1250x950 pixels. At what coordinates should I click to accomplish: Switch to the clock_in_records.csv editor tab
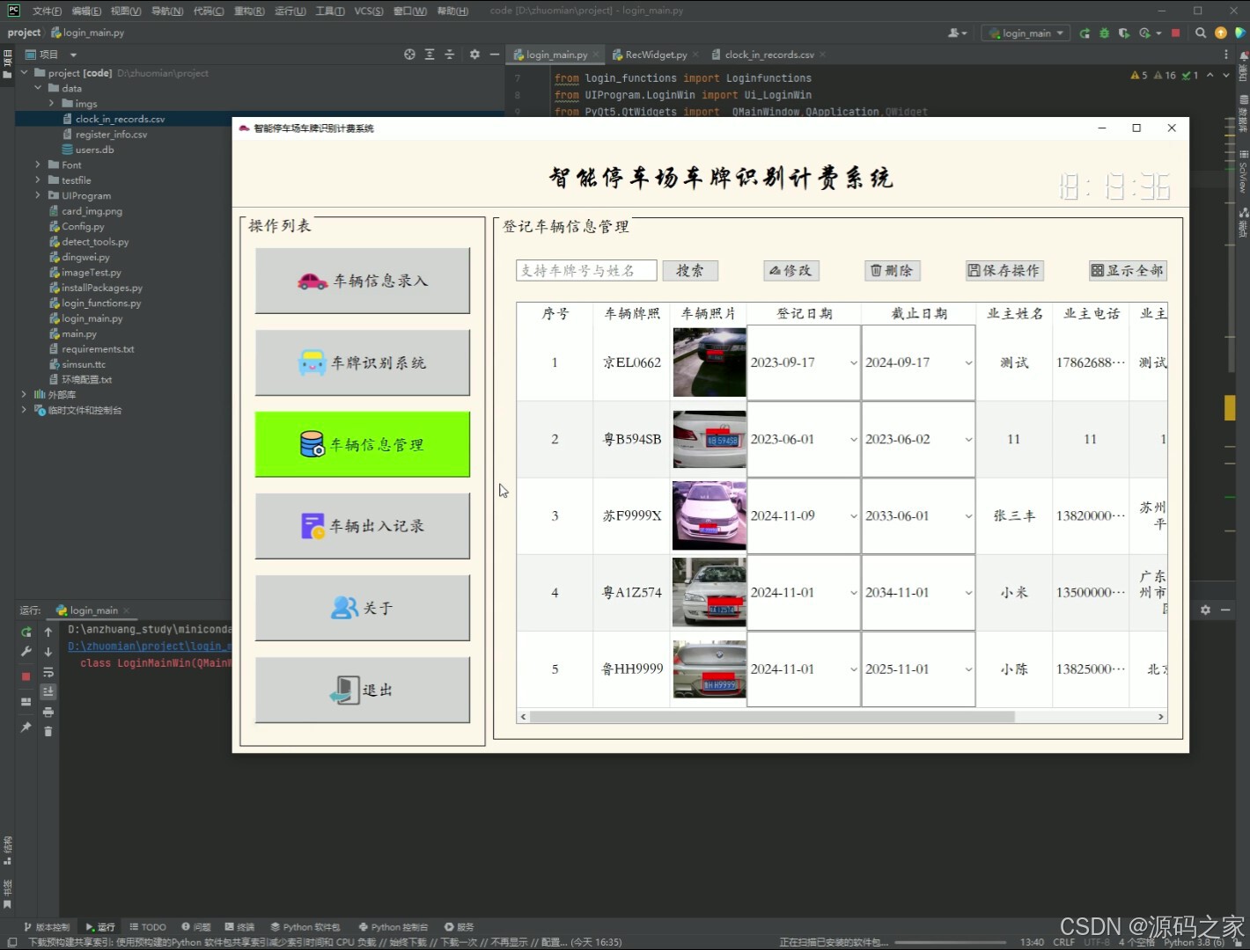tap(769, 55)
